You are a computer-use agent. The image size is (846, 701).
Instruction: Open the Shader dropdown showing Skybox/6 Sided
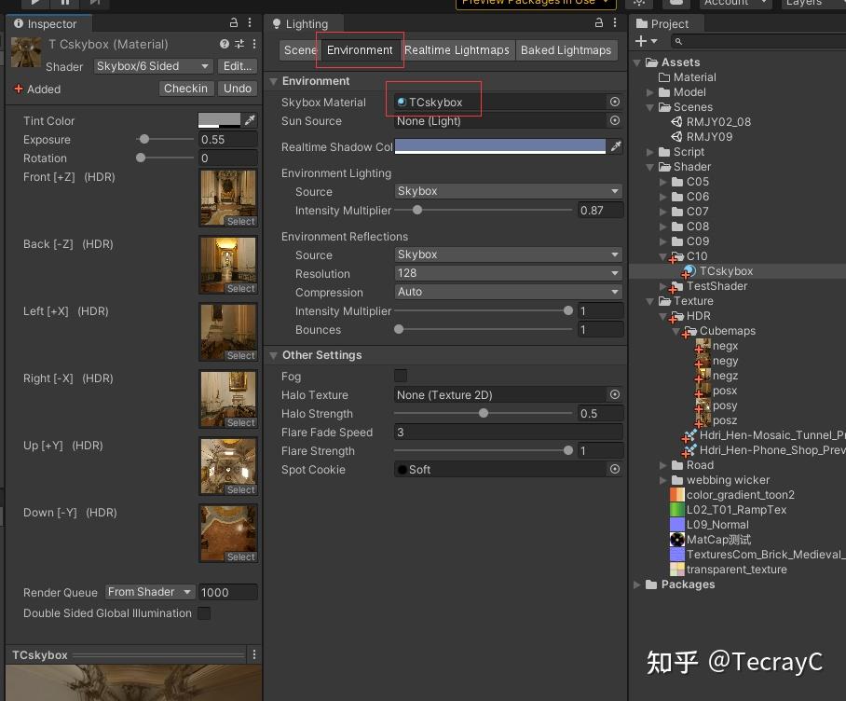coord(154,66)
